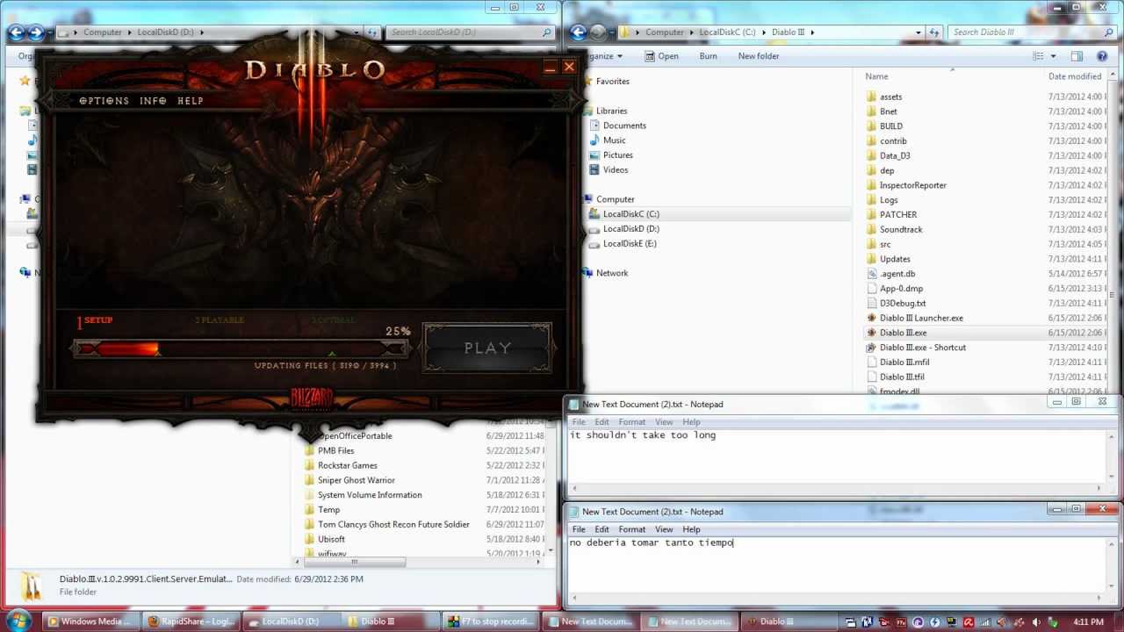Refresh the LocalDiskD address bar

pos(373,32)
